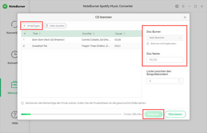The width and height of the screenshot is (207, 133).
Task: Sort tracks by the Titel column
Action: coord(37,34)
